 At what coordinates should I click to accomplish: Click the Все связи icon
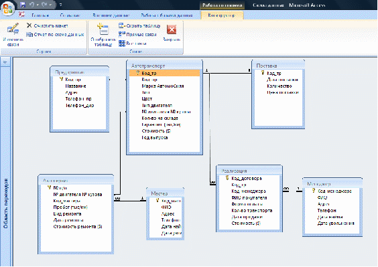pos(122,43)
